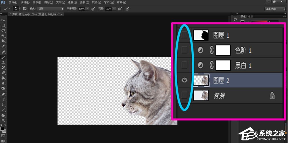Select the Hand tool

coord(3,115)
